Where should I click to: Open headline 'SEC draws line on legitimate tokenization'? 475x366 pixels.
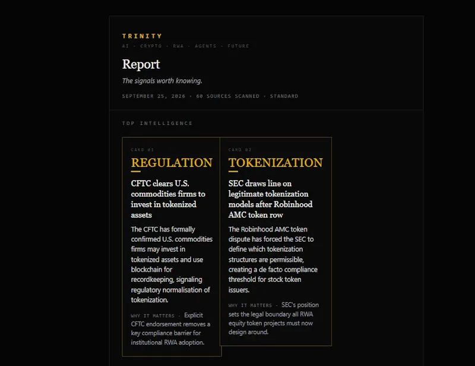pos(271,199)
